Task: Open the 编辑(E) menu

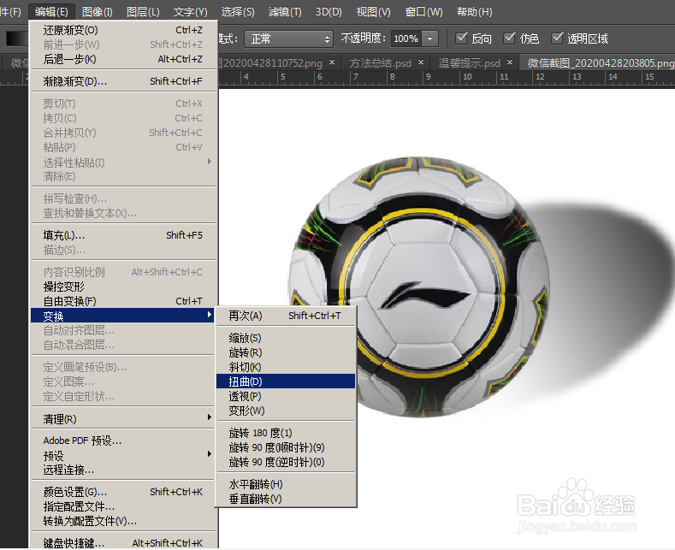Action: coord(51,12)
